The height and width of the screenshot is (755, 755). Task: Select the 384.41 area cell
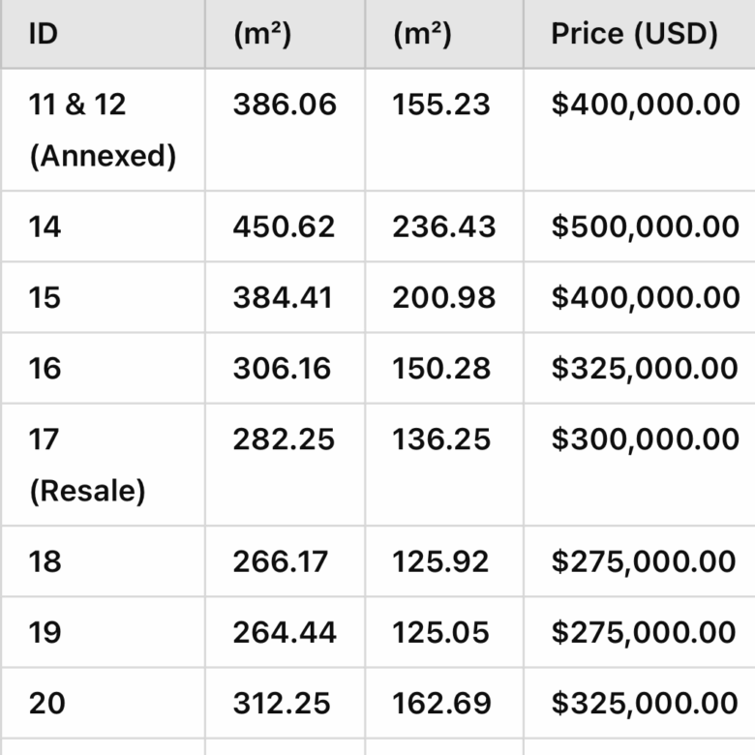[283, 297]
